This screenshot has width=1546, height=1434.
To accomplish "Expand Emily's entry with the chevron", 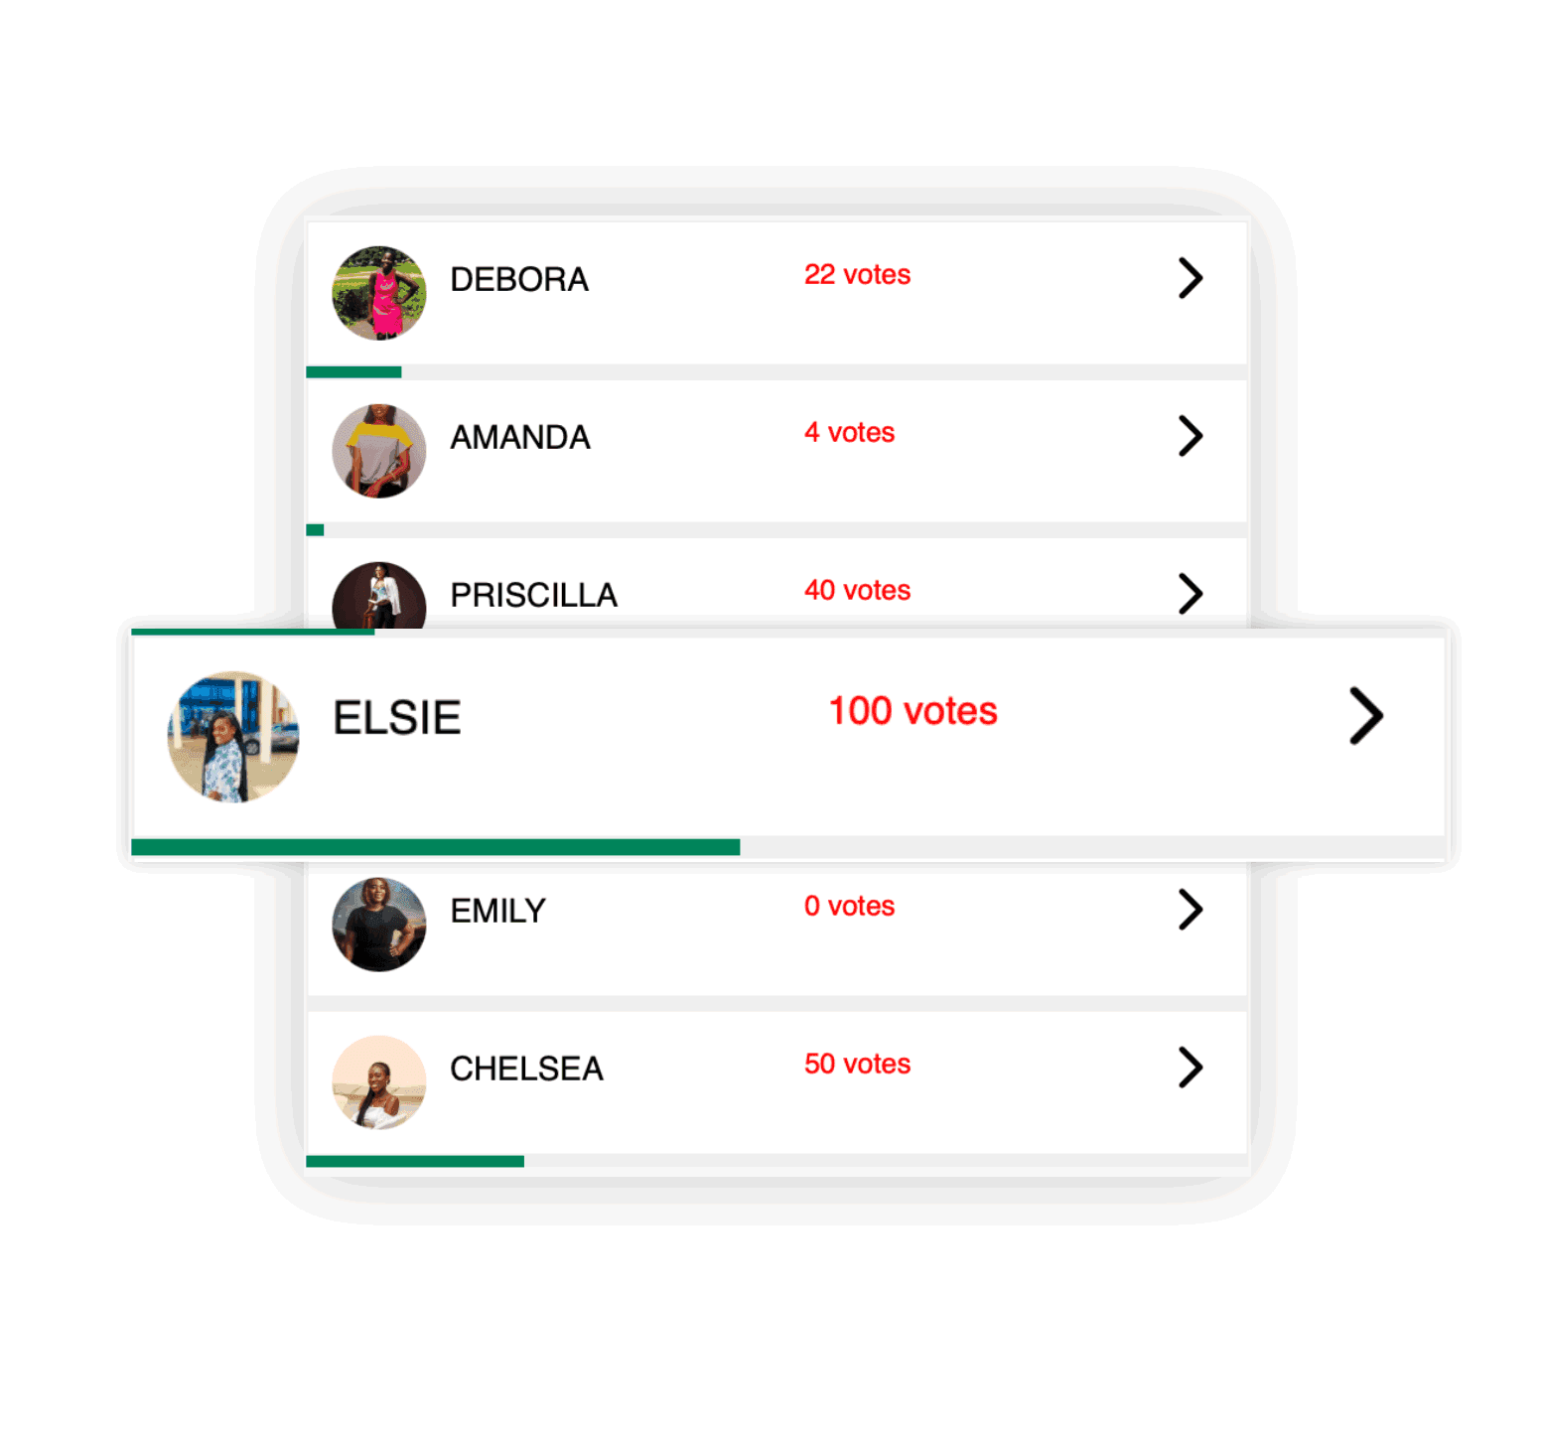I will tap(1190, 910).
